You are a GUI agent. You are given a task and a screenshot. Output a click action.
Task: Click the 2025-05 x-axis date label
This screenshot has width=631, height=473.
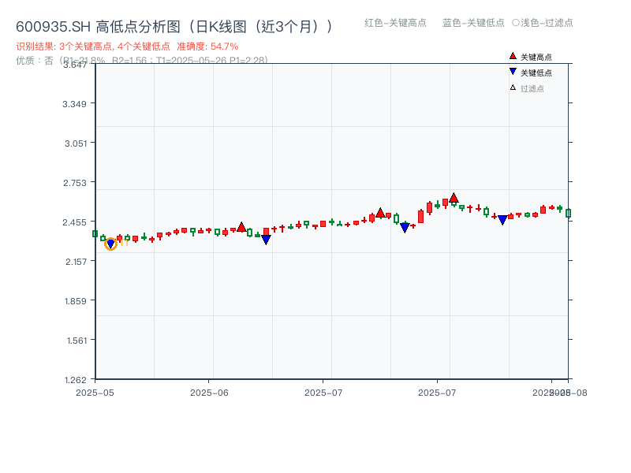point(95,392)
